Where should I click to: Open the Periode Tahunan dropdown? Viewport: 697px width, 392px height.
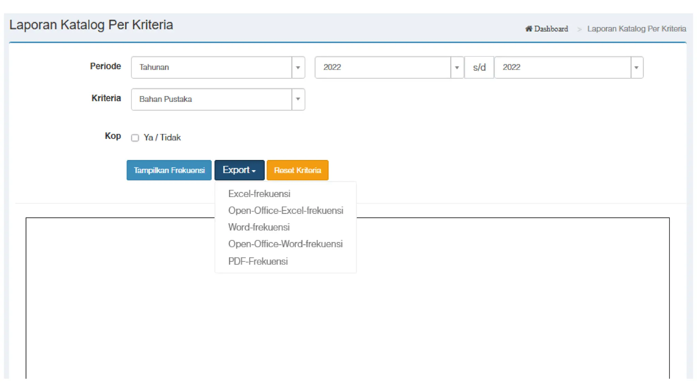pos(218,67)
